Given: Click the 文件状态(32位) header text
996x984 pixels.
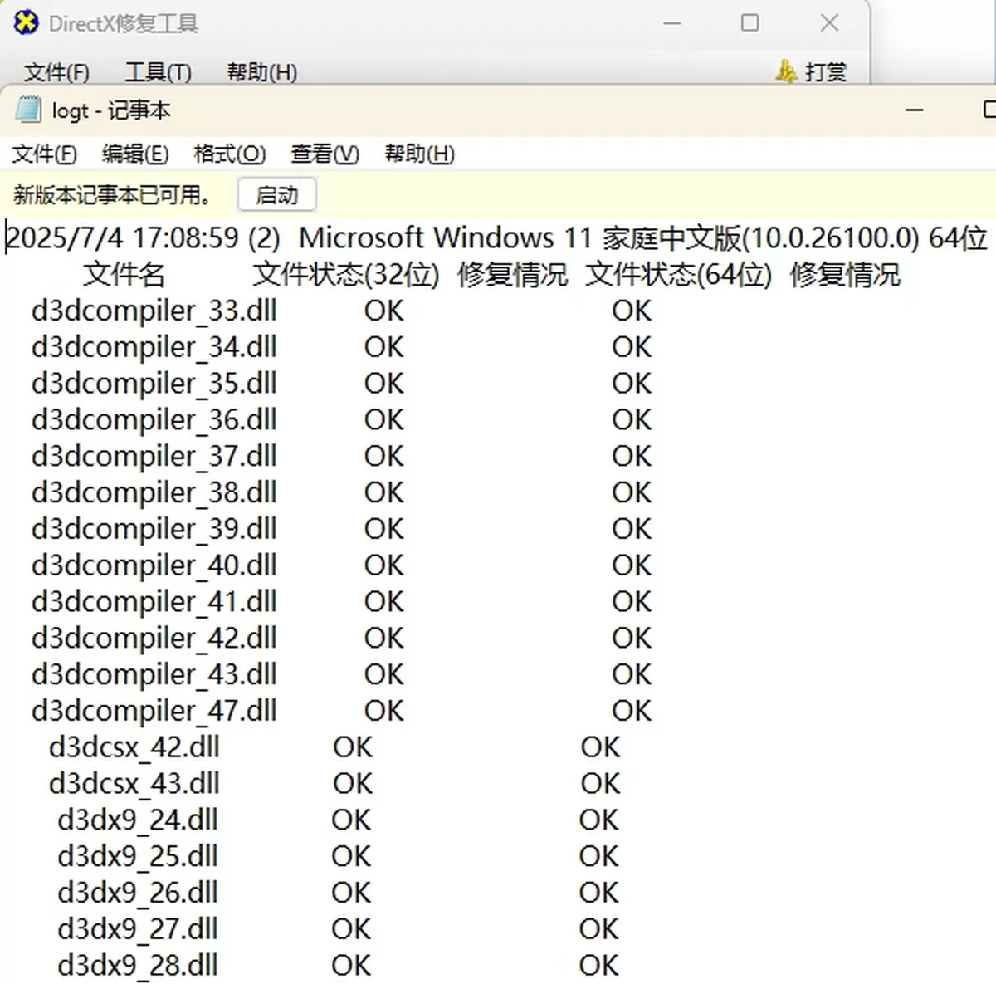Looking at the screenshot, I should pos(346,274).
